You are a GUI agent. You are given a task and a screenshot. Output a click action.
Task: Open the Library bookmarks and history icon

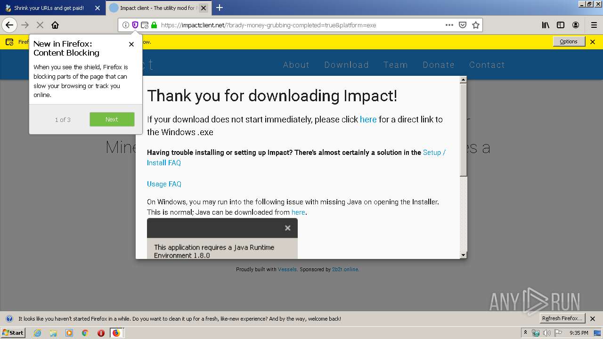[546, 25]
